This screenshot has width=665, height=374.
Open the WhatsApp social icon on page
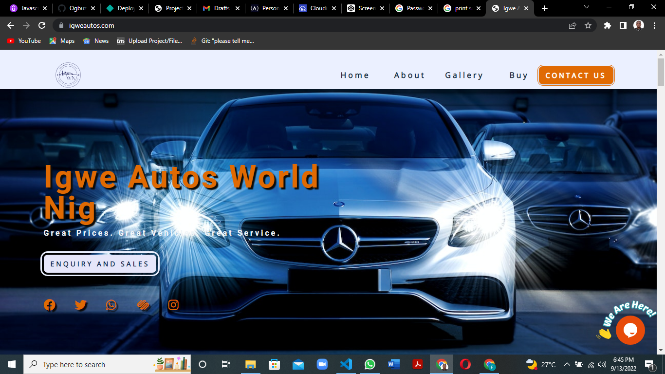pyautogui.click(x=111, y=305)
